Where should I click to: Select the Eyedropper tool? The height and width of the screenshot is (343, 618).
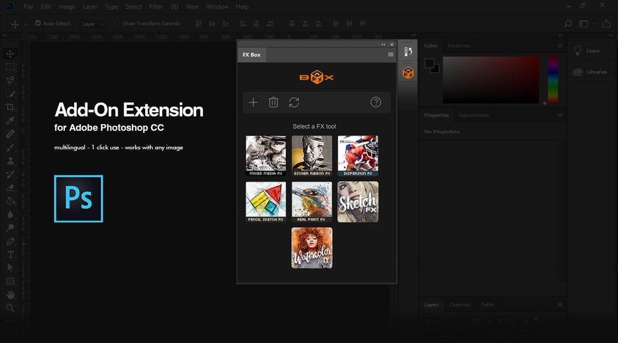coord(10,121)
